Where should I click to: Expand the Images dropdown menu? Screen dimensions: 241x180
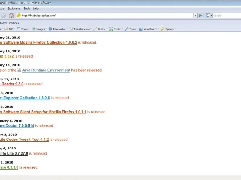(x=46, y=29)
